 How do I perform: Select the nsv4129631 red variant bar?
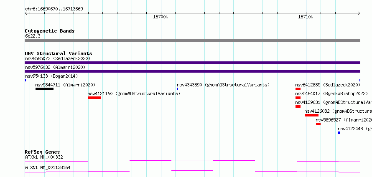(298, 106)
